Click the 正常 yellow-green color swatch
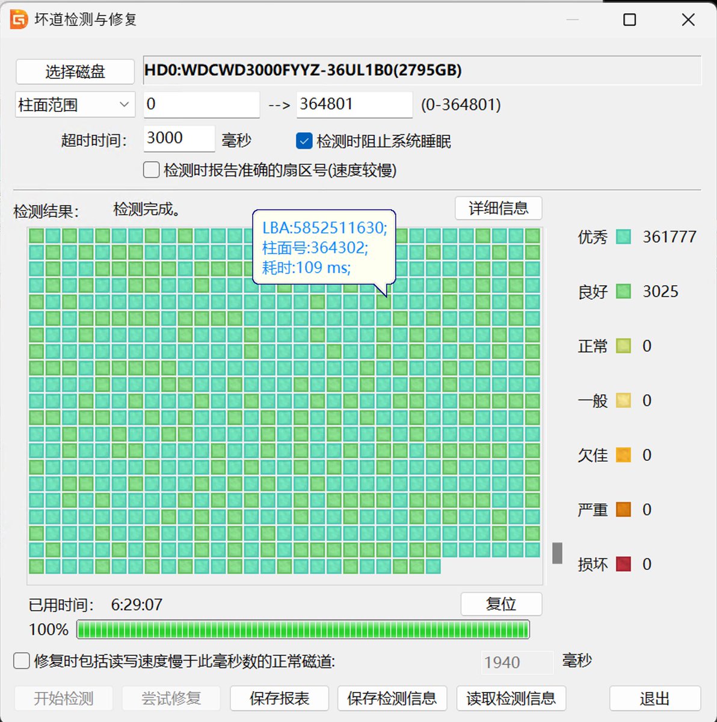 tap(624, 346)
